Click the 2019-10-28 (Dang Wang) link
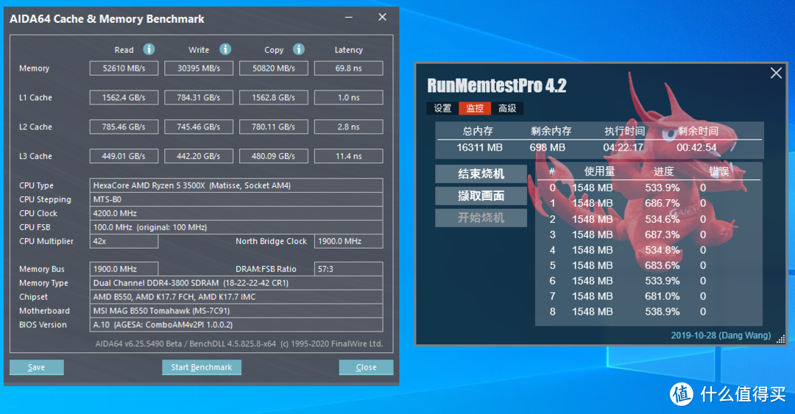The width and height of the screenshot is (795, 414). [721, 335]
